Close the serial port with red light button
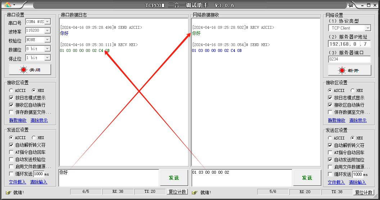This screenshot has height=200, width=380. coord(30,70)
